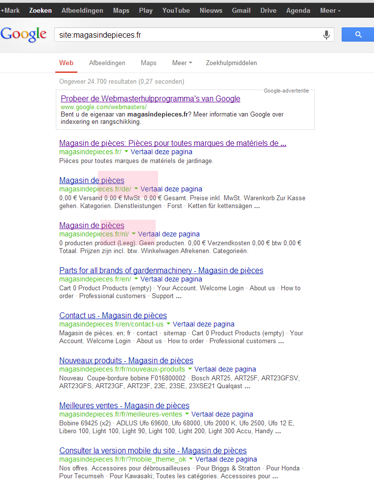Select the Web results tab

coord(66,63)
